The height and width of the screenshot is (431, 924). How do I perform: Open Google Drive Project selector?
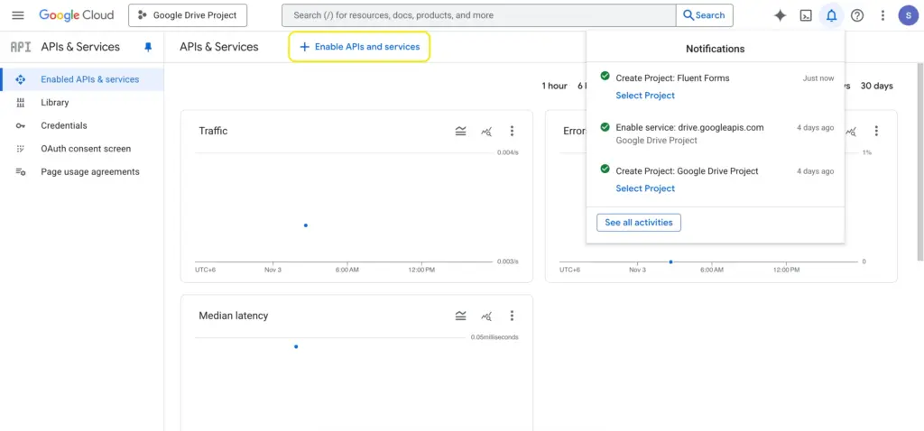pyautogui.click(x=188, y=15)
